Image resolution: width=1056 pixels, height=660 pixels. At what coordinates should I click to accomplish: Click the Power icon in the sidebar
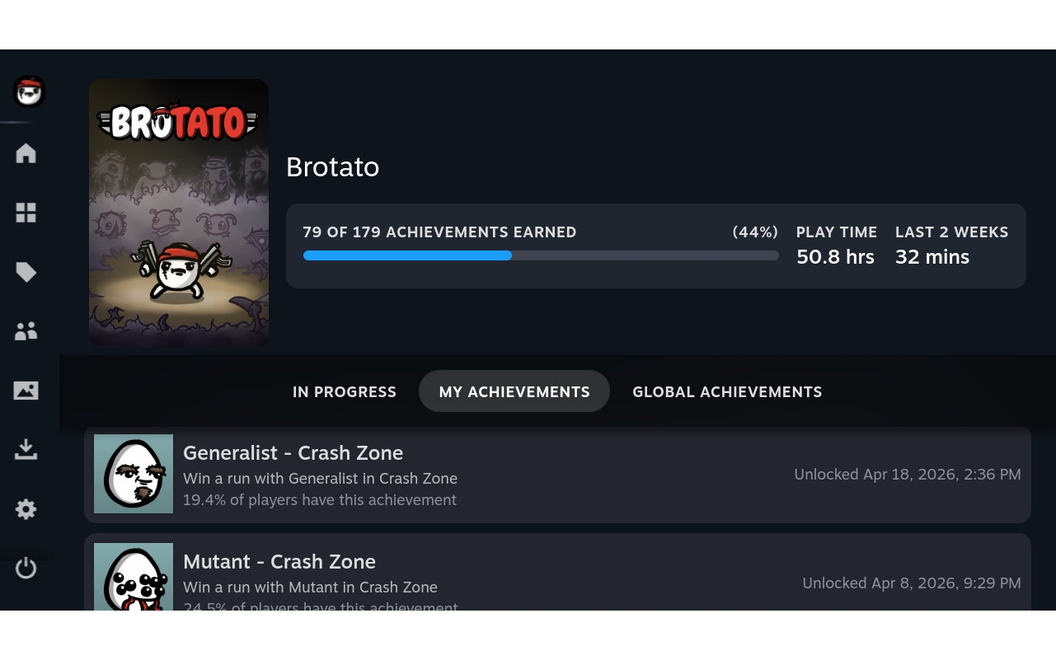click(x=26, y=569)
